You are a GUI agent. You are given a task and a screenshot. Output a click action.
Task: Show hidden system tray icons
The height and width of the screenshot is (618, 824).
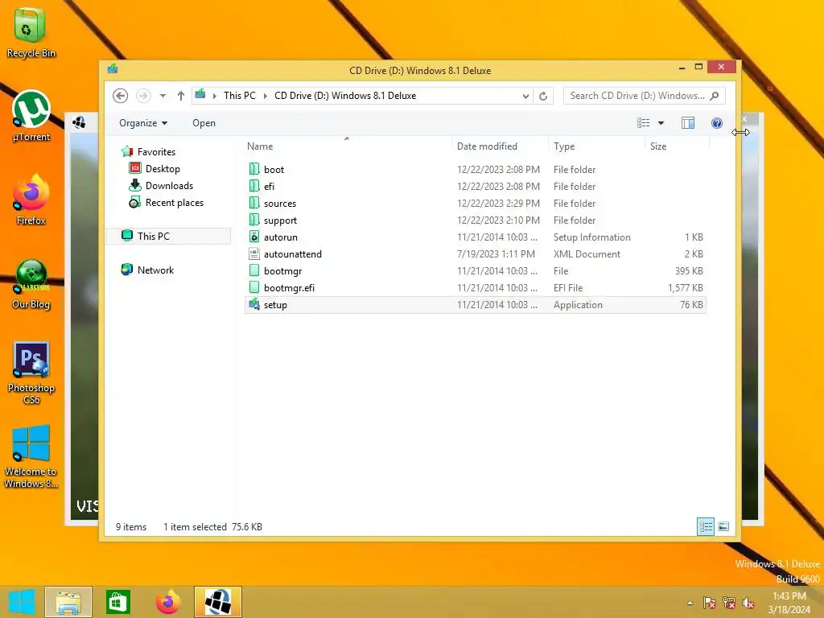[690, 603]
